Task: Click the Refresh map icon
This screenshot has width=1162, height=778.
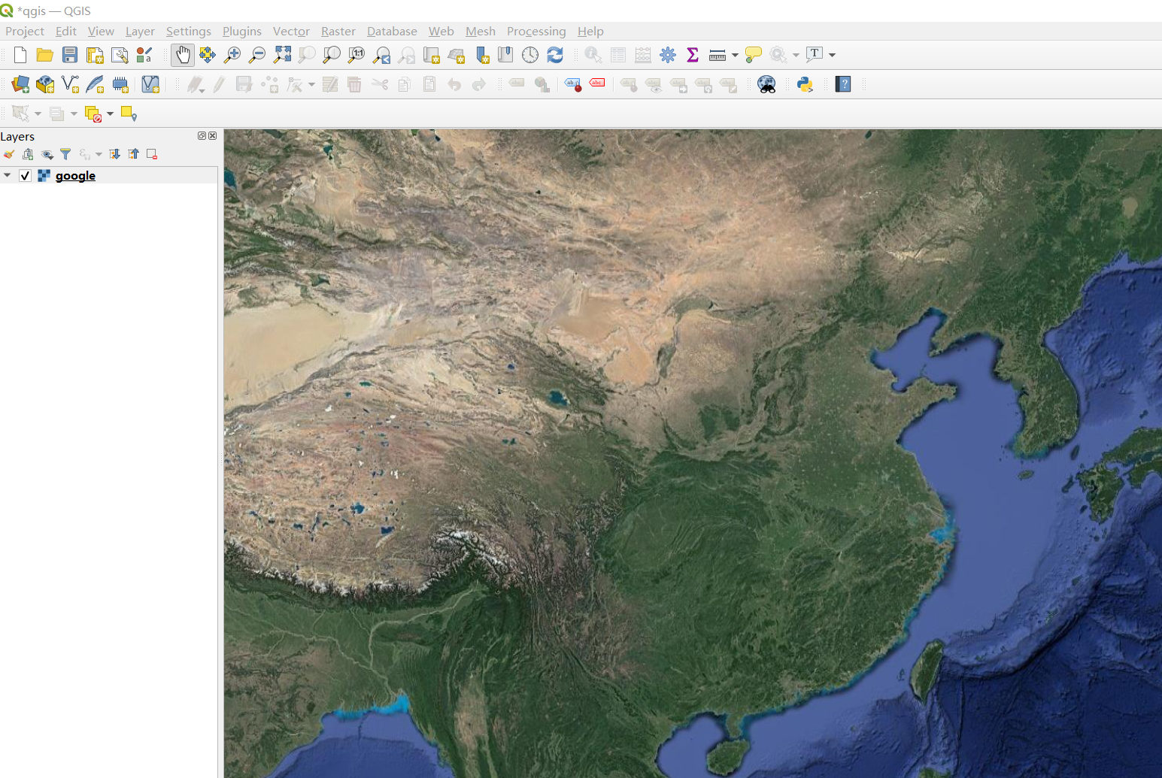Action: [555, 55]
